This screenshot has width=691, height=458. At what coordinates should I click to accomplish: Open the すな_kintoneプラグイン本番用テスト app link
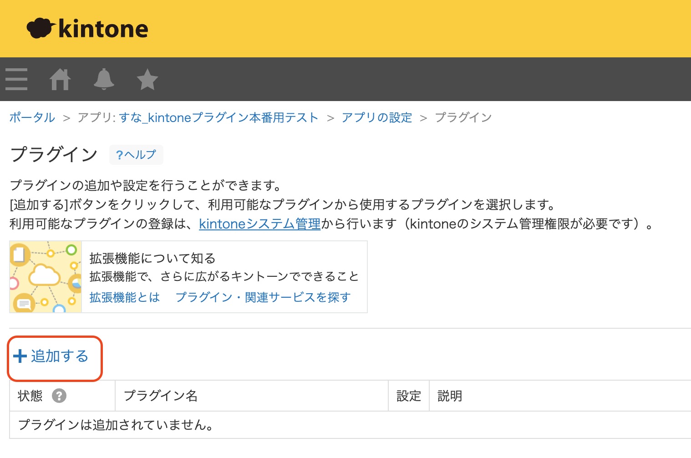point(218,117)
